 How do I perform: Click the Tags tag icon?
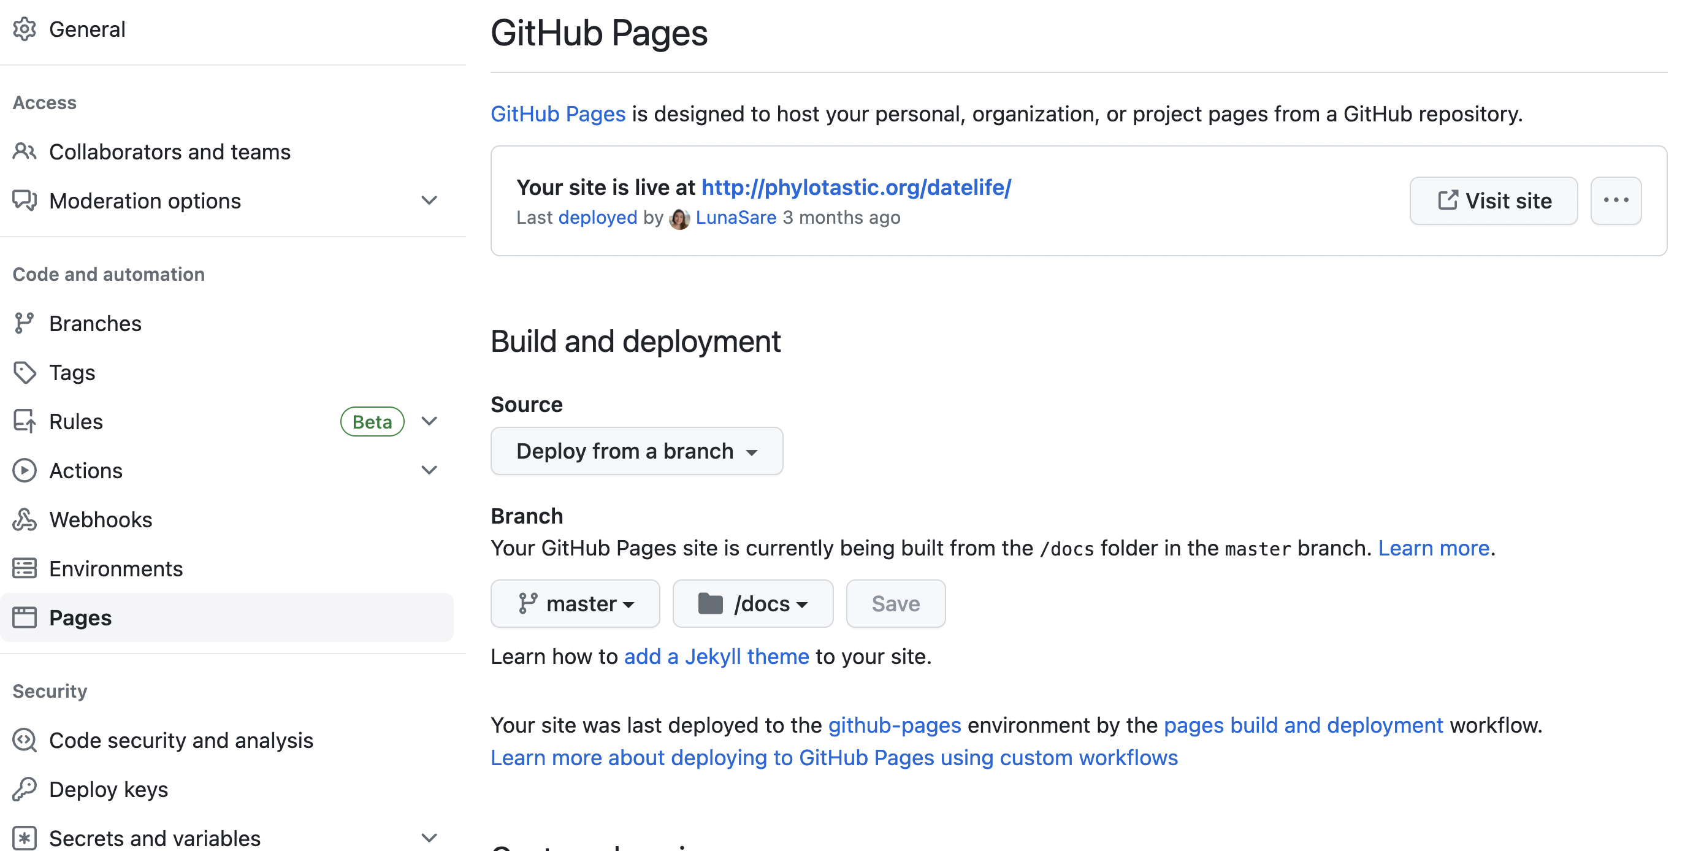pyautogui.click(x=24, y=373)
